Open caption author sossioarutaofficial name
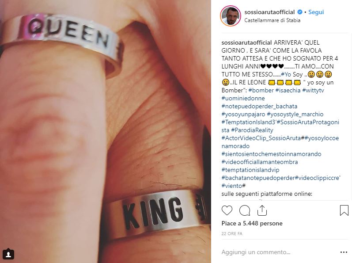This screenshot has height=263, width=352. [247, 42]
